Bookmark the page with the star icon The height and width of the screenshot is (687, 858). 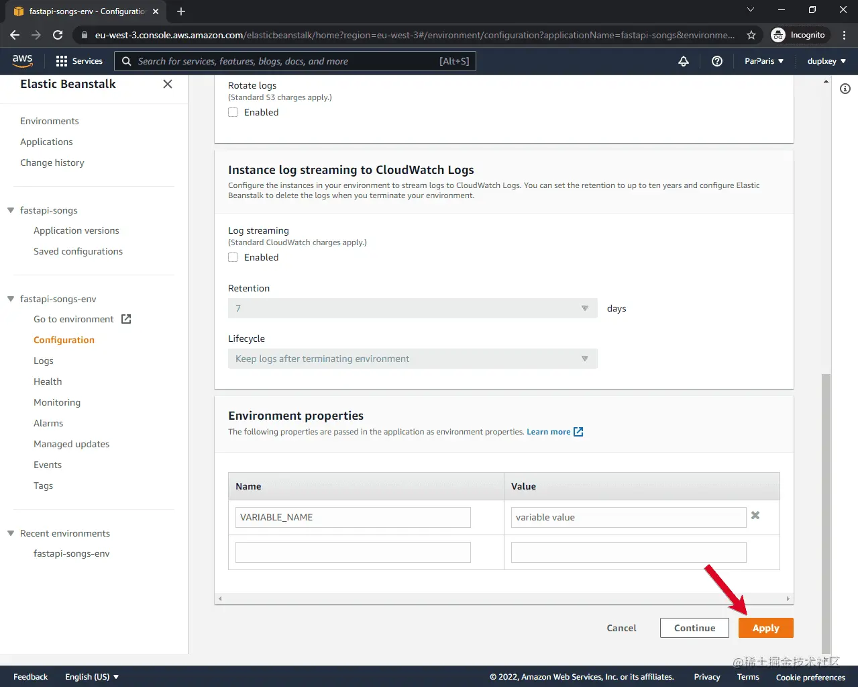[x=751, y=34]
